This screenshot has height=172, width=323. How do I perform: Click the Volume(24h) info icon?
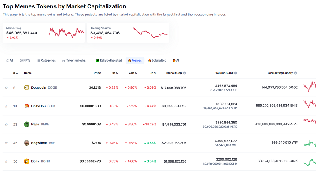(x=235, y=73)
